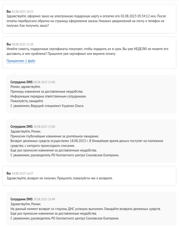Click the "Вы" sender name on 24.08.2023 message
Viewport: 179px width, 228px height.
9,173
